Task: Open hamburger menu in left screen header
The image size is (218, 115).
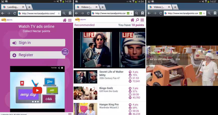Action: [x=70, y=20]
